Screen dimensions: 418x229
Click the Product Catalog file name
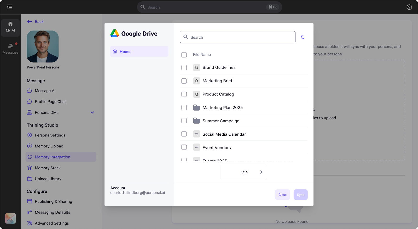point(218,94)
